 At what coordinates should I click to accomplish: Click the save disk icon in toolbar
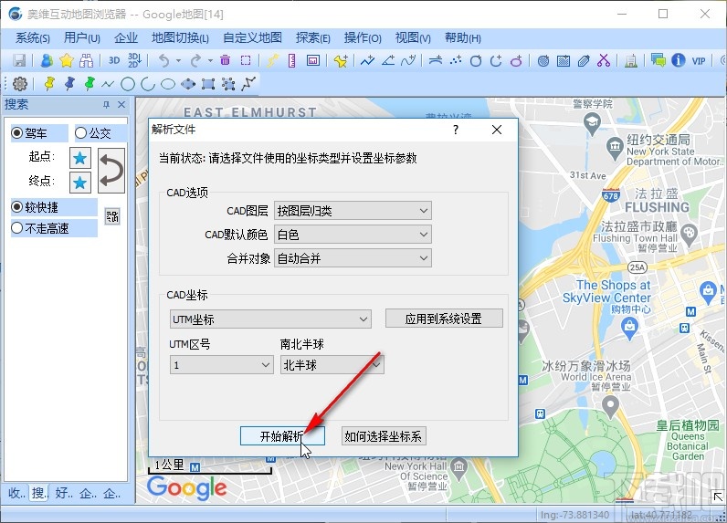(x=19, y=60)
